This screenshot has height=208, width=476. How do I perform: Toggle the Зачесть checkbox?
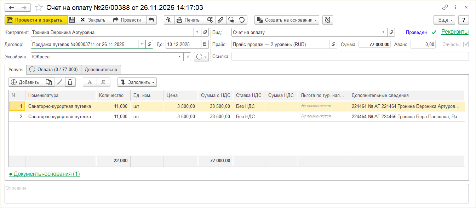(466, 44)
